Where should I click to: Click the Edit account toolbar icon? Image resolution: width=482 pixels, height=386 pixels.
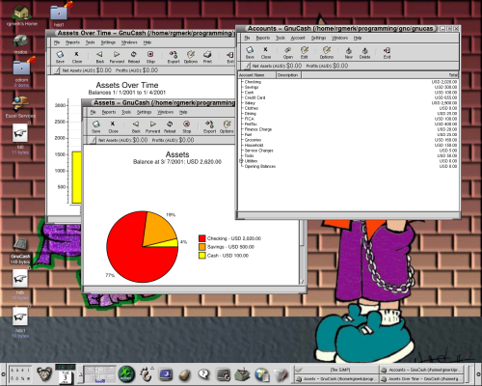[x=305, y=53]
